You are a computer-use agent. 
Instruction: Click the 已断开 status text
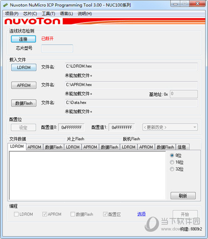click(47, 39)
